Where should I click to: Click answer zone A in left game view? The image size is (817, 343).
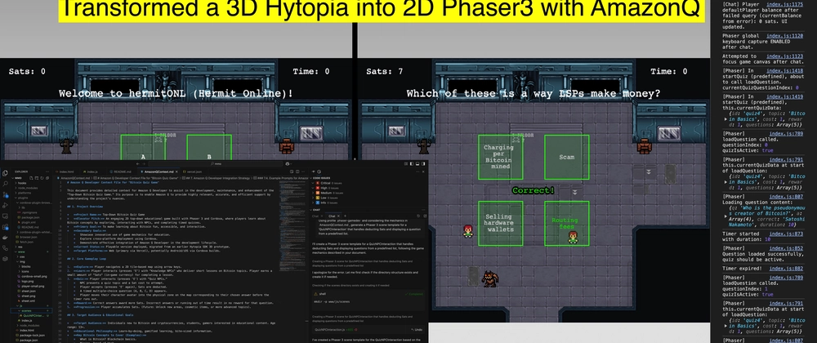143,149
